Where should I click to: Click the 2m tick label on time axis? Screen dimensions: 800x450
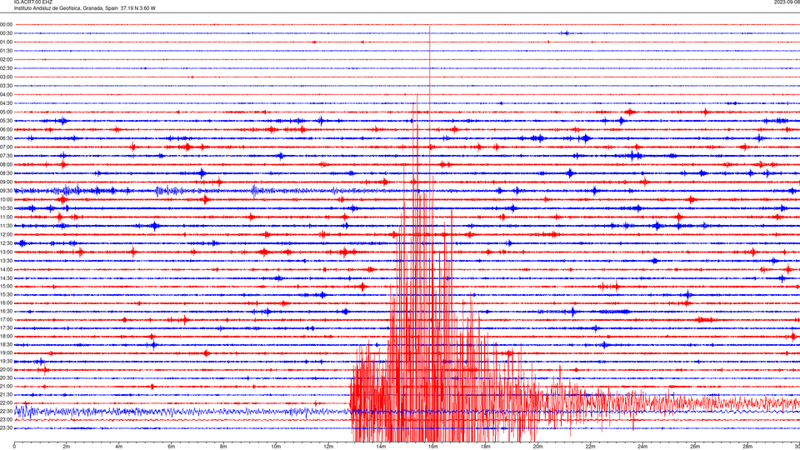pyautogui.click(x=67, y=447)
